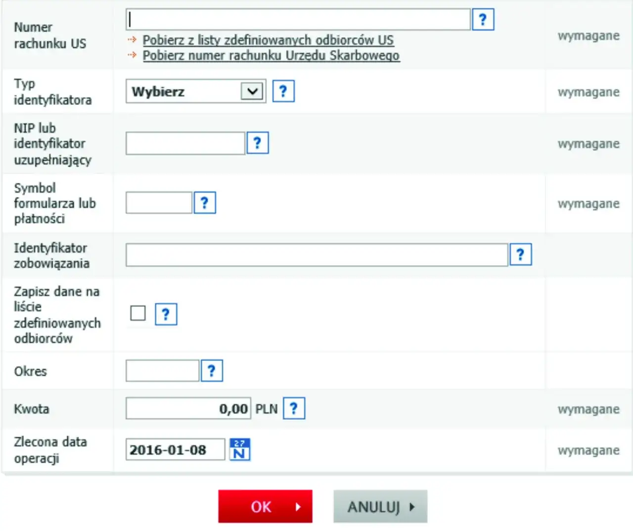
Task: Click the help icon next to Kwota
Action: [294, 408]
